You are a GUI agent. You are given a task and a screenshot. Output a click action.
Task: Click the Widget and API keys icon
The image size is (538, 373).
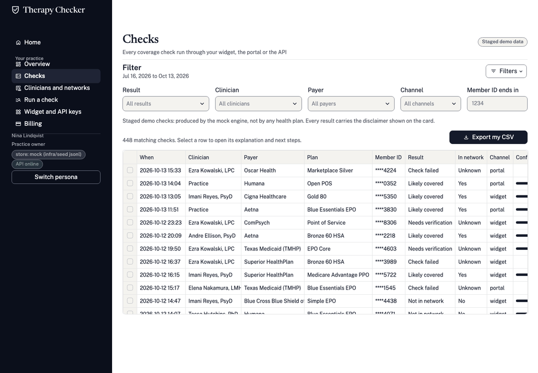point(18,112)
